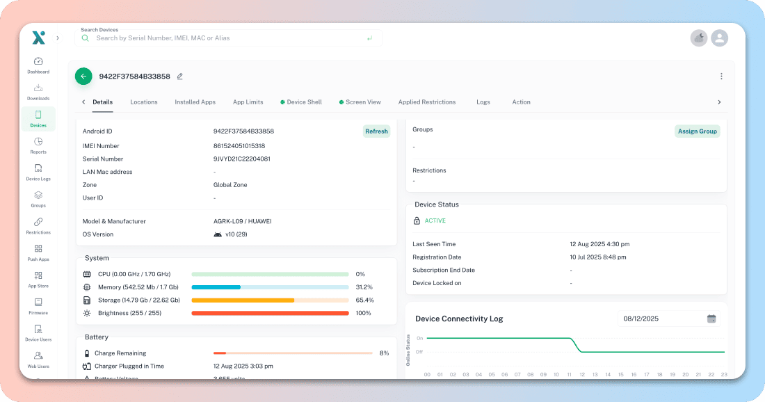This screenshot has width=765, height=402.
Task: Click the AGRK-L09 / HUAWEI model text
Action: click(x=243, y=221)
